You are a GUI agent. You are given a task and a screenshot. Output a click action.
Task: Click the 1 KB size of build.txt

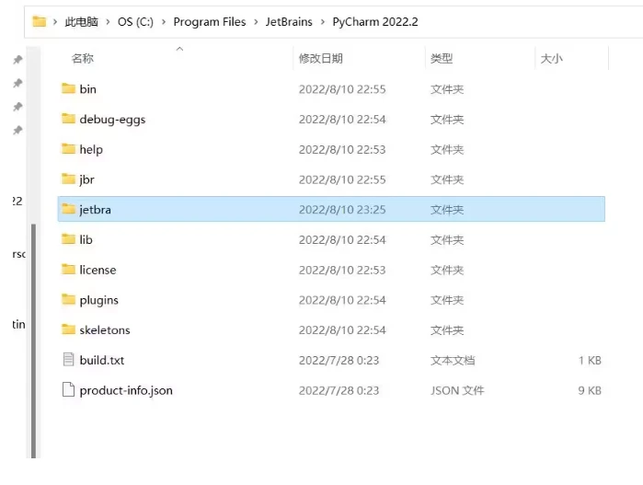coord(590,360)
